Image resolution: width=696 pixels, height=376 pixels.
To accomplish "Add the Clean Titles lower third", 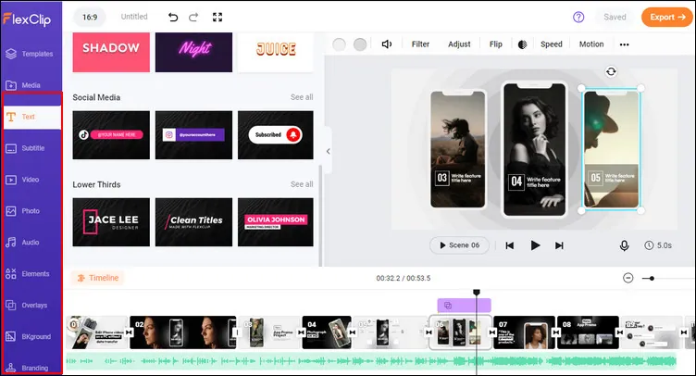I will pyautogui.click(x=193, y=222).
